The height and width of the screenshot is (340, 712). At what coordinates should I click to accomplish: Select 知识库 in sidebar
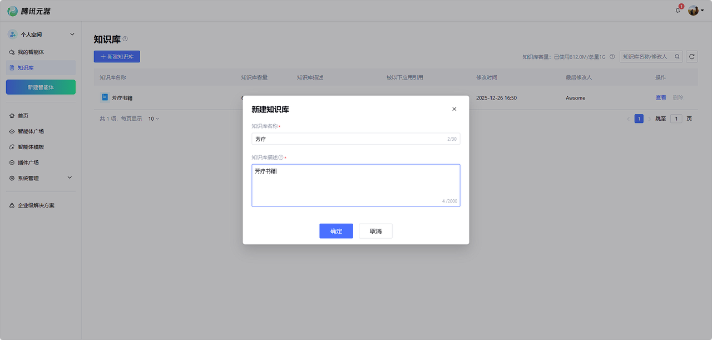[41, 68]
